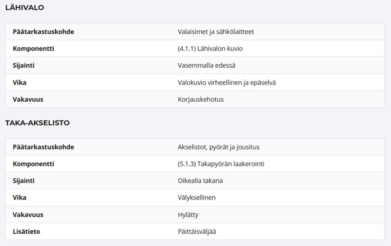The height and width of the screenshot is (246, 391).
Task: Click the second table's Komponentti label
Action: coord(33,164)
